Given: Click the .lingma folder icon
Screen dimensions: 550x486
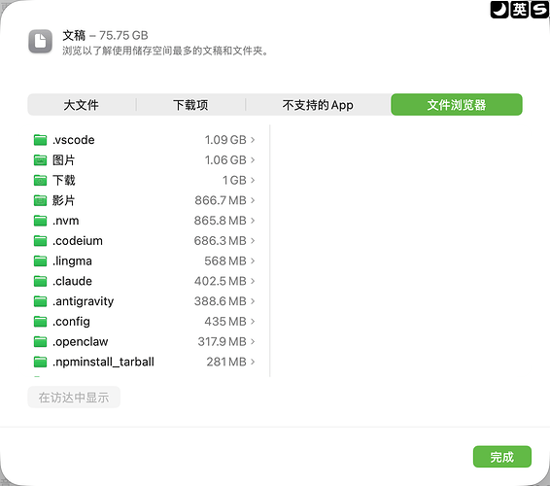Looking at the screenshot, I should 41,261.
